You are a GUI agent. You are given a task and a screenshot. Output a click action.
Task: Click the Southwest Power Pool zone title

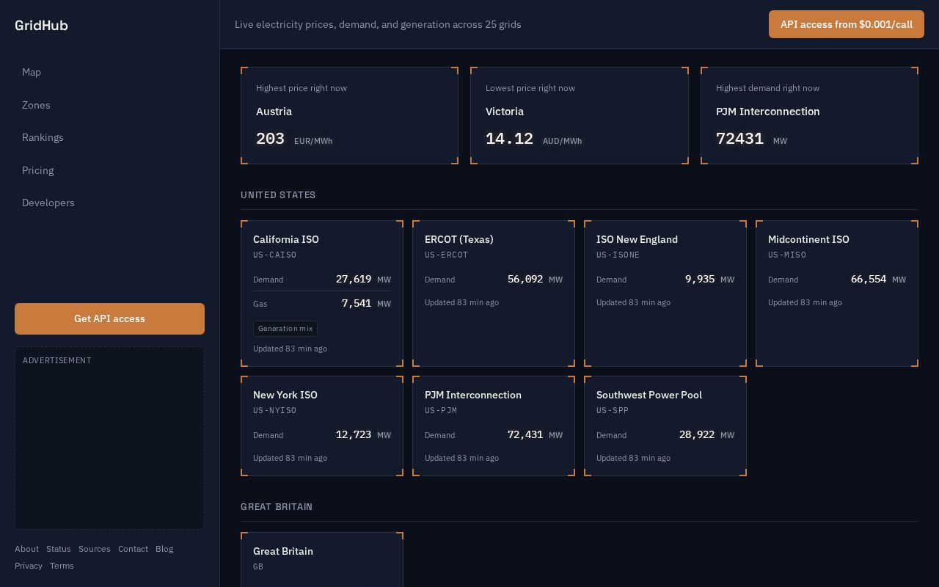coord(649,395)
